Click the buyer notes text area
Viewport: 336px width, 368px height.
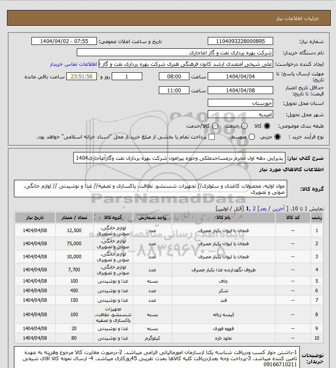(157, 358)
